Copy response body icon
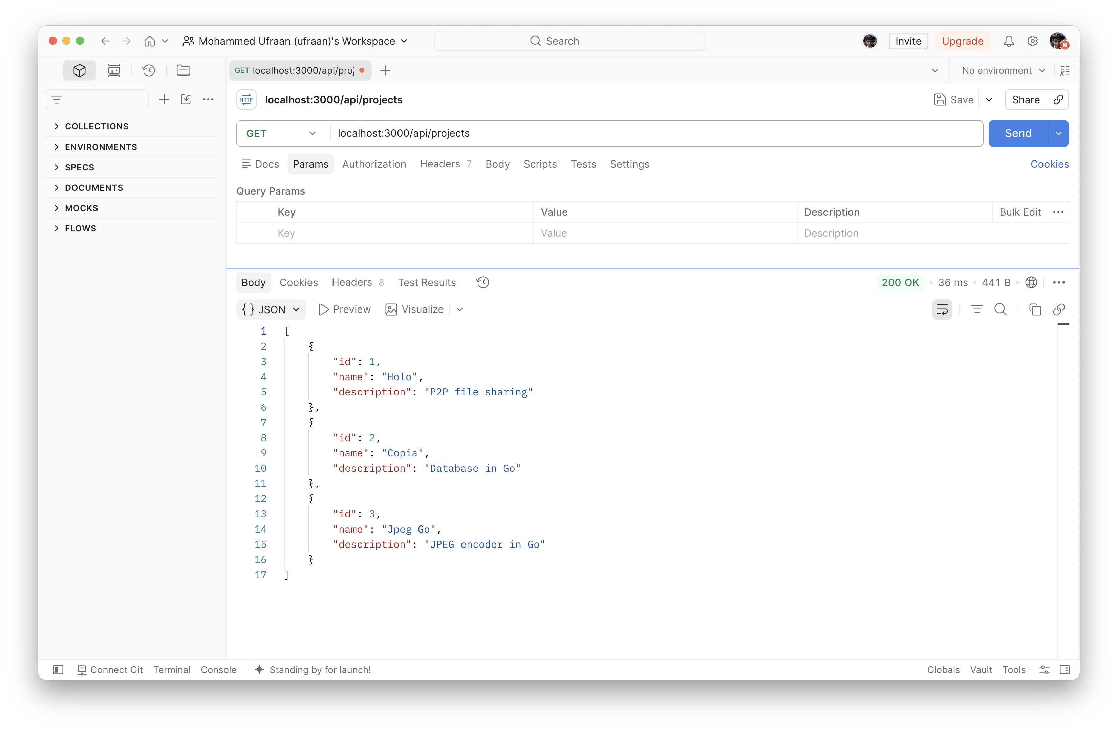This screenshot has width=1118, height=730. tap(1035, 309)
